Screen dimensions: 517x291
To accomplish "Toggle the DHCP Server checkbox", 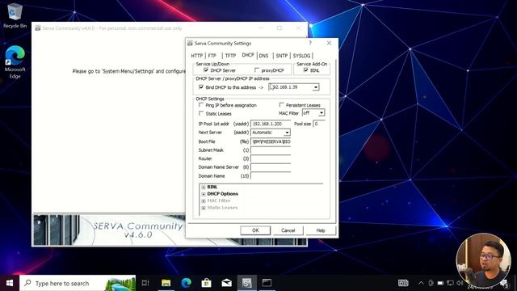I will (206, 70).
